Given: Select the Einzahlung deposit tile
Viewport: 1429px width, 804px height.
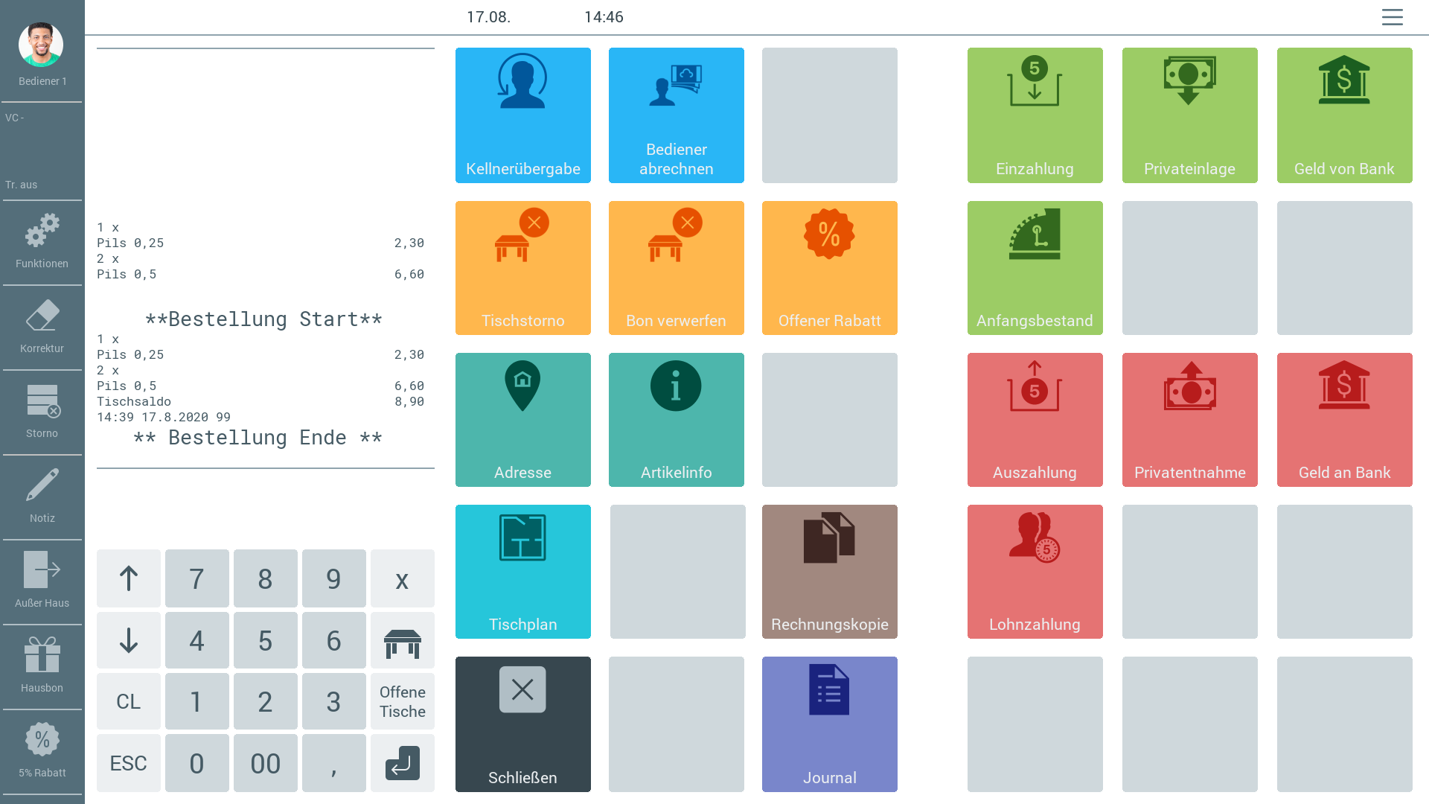Looking at the screenshot, I should pyautogui.click(x=1035, y=115).
